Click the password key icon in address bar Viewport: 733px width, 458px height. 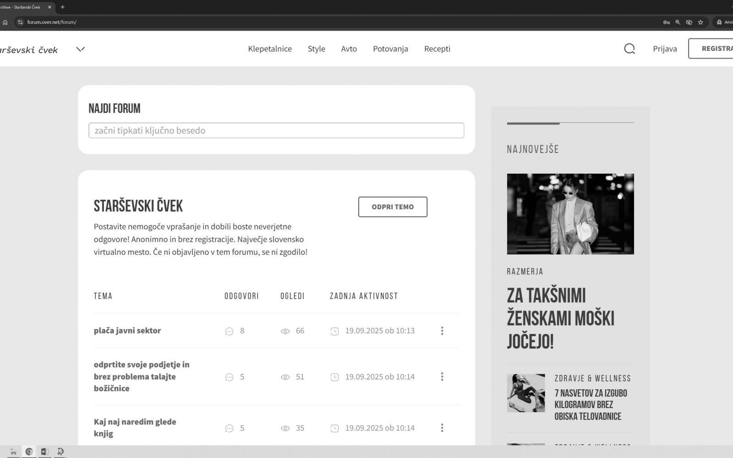pos(667,22)
